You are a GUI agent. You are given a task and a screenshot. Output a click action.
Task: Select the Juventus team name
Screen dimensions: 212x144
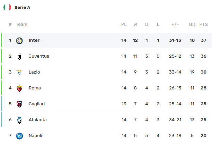[39, 56]
